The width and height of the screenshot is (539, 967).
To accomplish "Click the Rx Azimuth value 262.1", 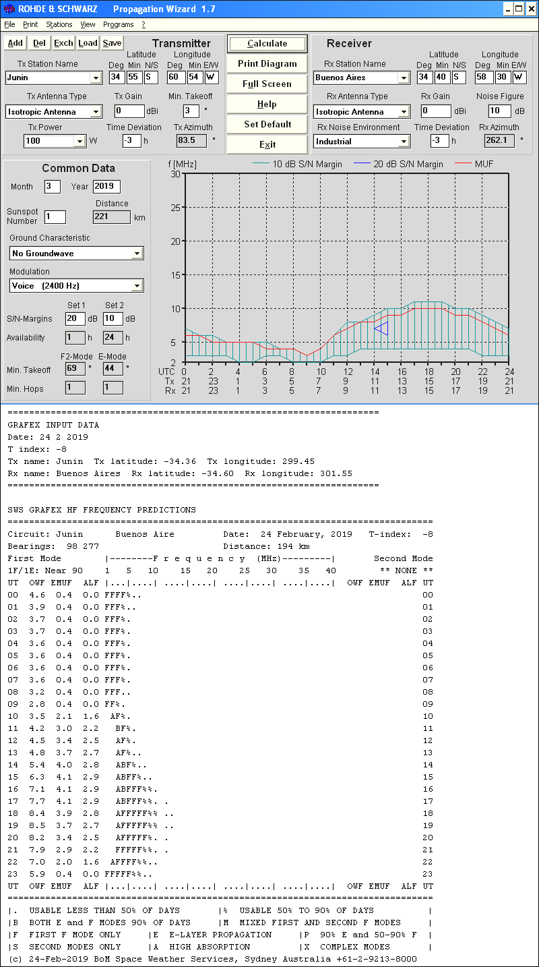I will click(x=499, y=140).
